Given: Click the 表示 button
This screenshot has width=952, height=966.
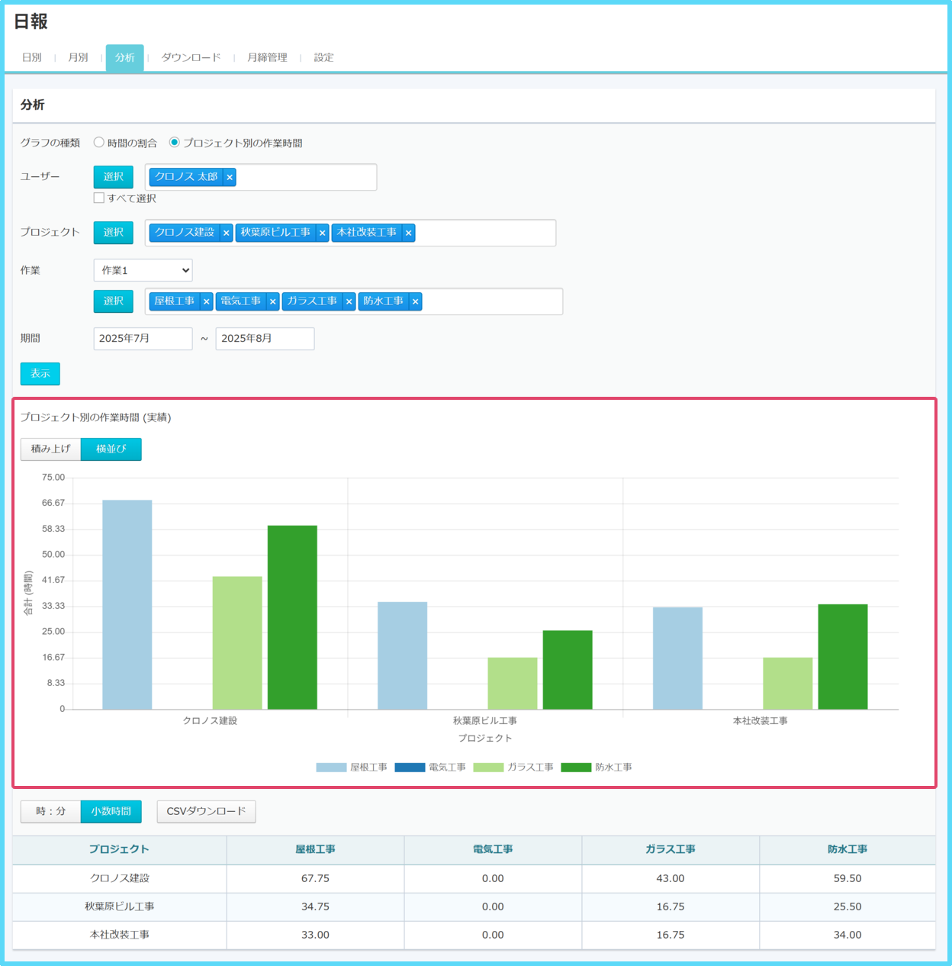Looking at the screenshot, I should pyautogui.click(x=40, y=374).
